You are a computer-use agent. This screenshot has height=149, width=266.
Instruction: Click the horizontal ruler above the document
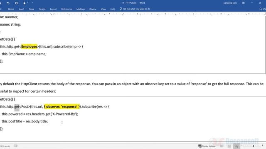click(x=133, y=14)
